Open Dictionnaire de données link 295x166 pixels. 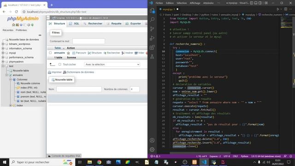pos(79,72)
